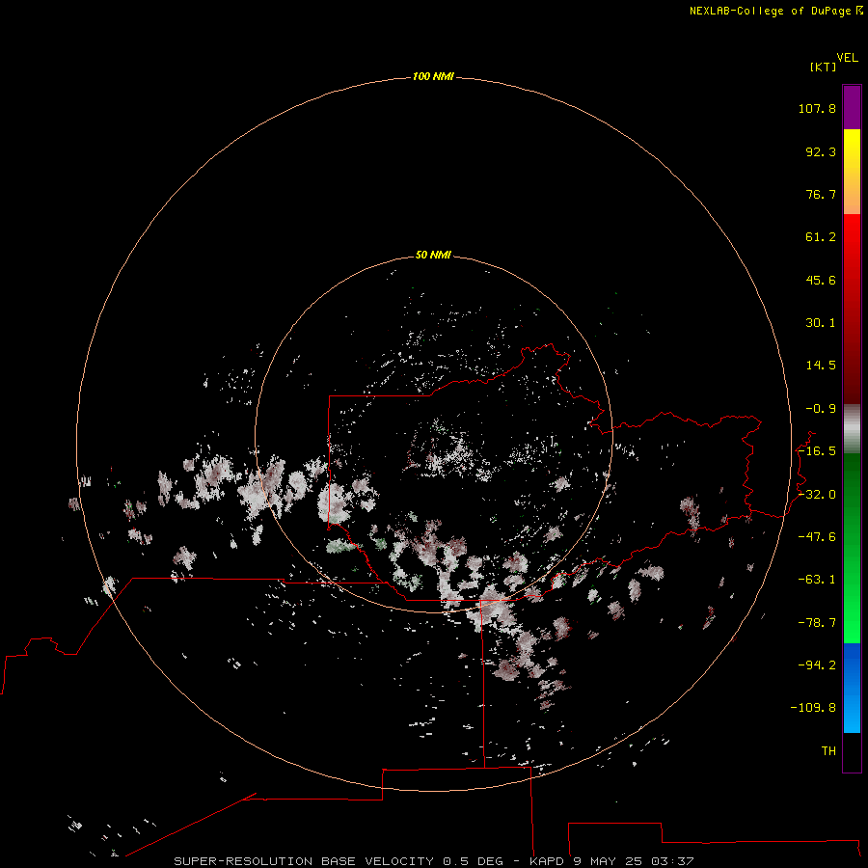
Task: Click the gray near-zero segment of color bar
Action: (852, 429)
